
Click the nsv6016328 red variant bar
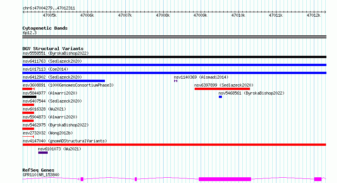[28, 113]
